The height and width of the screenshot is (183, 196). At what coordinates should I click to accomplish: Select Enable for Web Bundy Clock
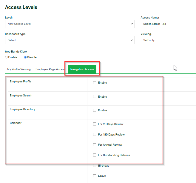[7, 57]
